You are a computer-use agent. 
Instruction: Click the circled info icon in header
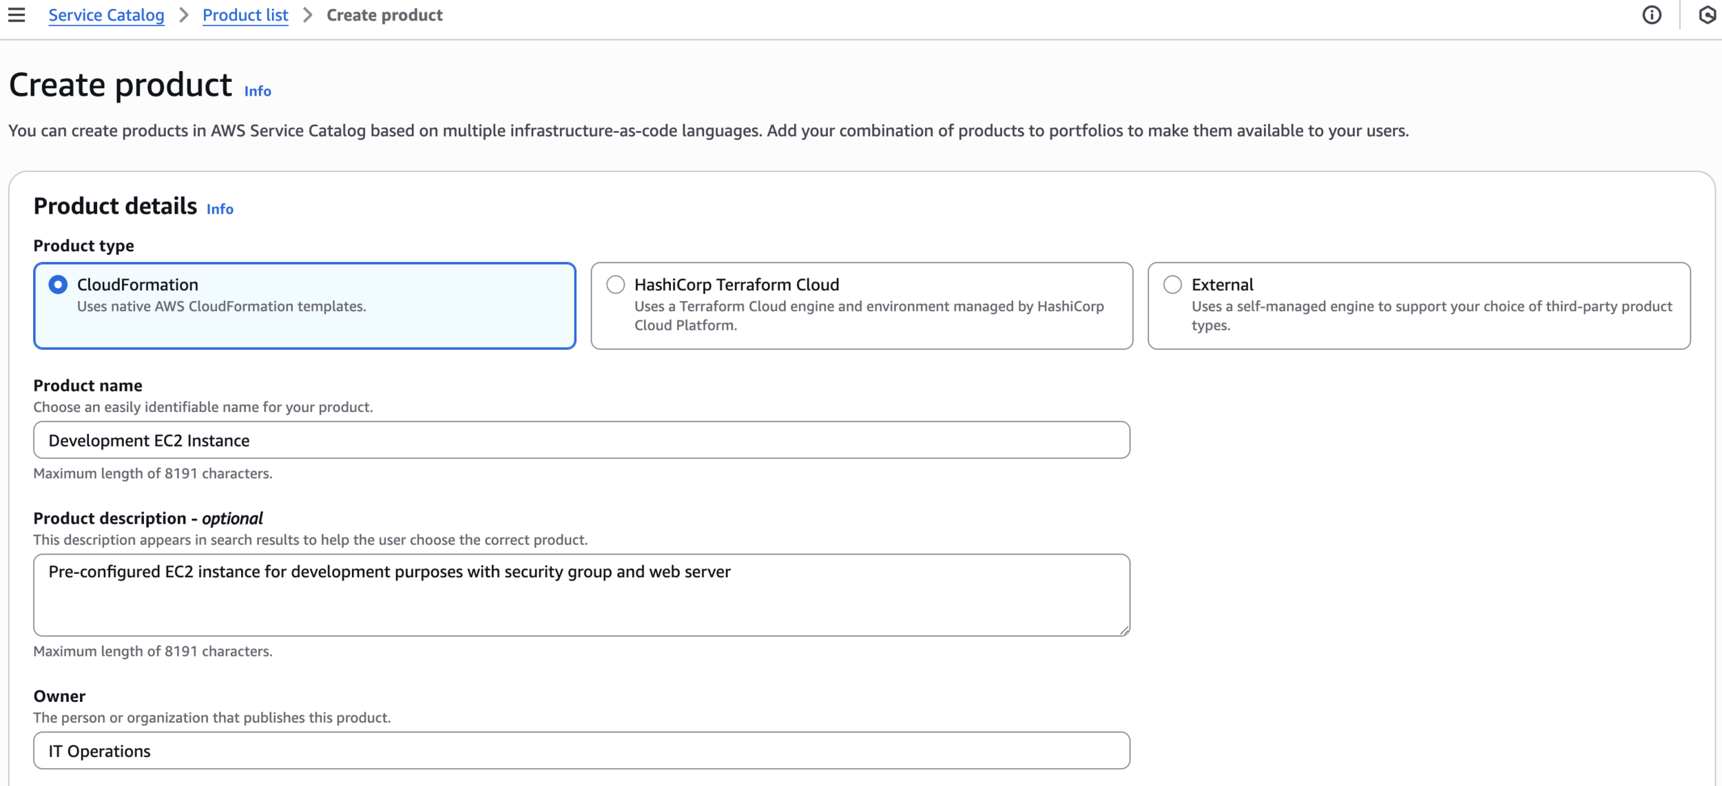1651,15
